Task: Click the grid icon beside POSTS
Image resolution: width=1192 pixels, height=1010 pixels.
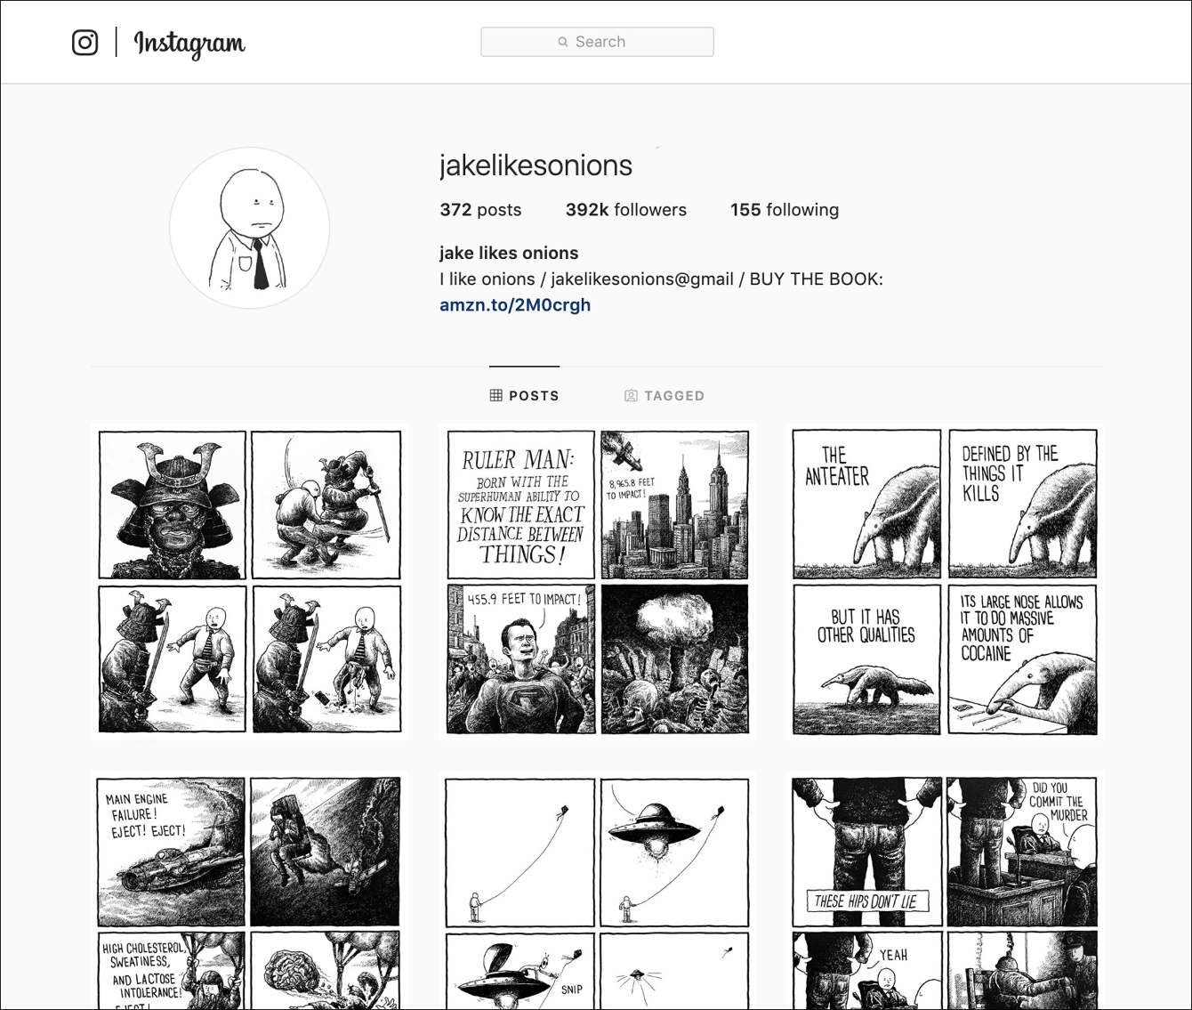Action: coord(496,395)
